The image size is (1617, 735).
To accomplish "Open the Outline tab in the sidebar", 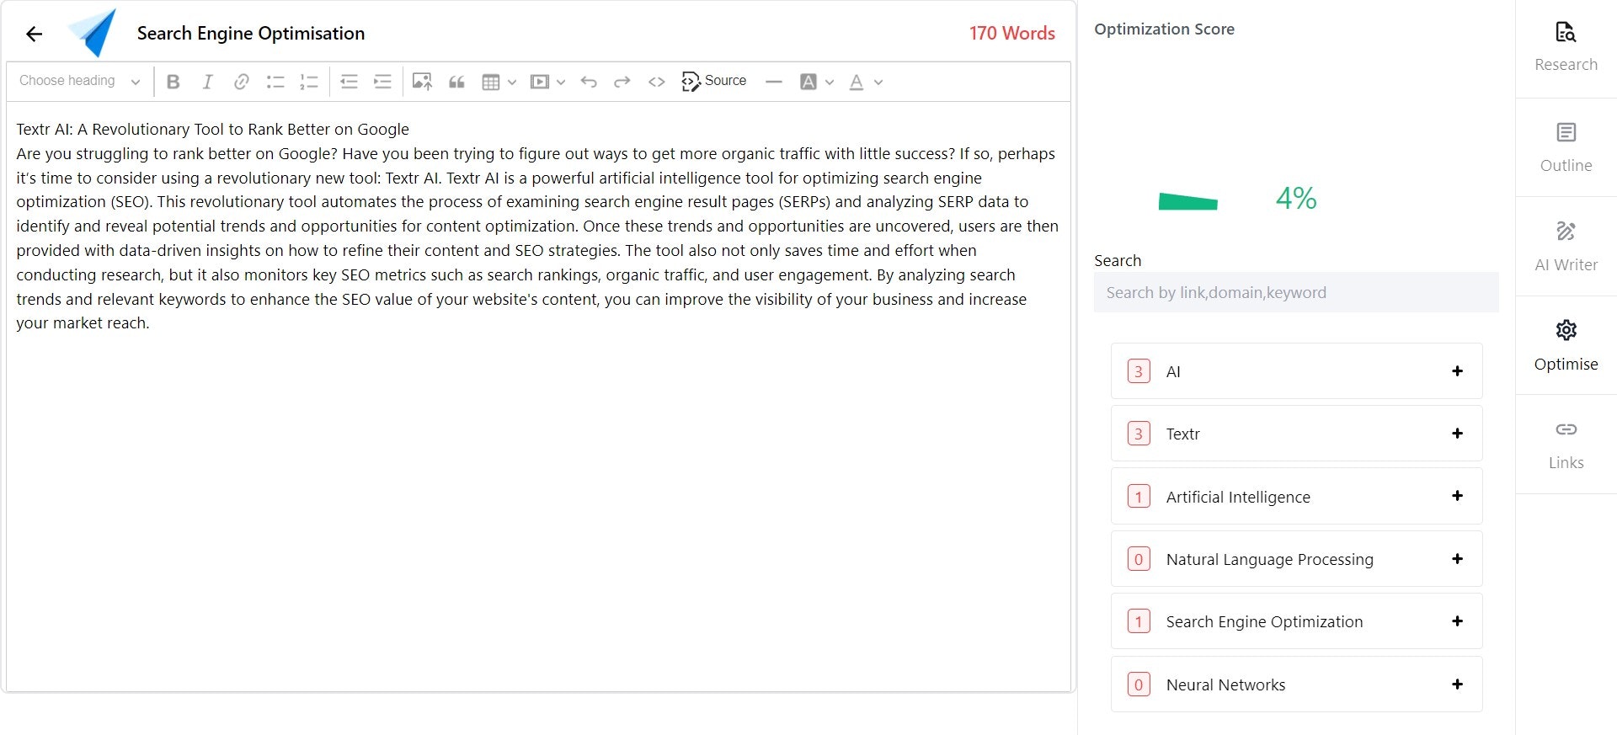I will [x=1566, y=147].
